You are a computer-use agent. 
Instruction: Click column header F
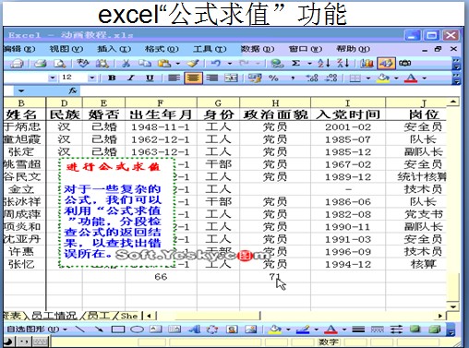[161, 102]
